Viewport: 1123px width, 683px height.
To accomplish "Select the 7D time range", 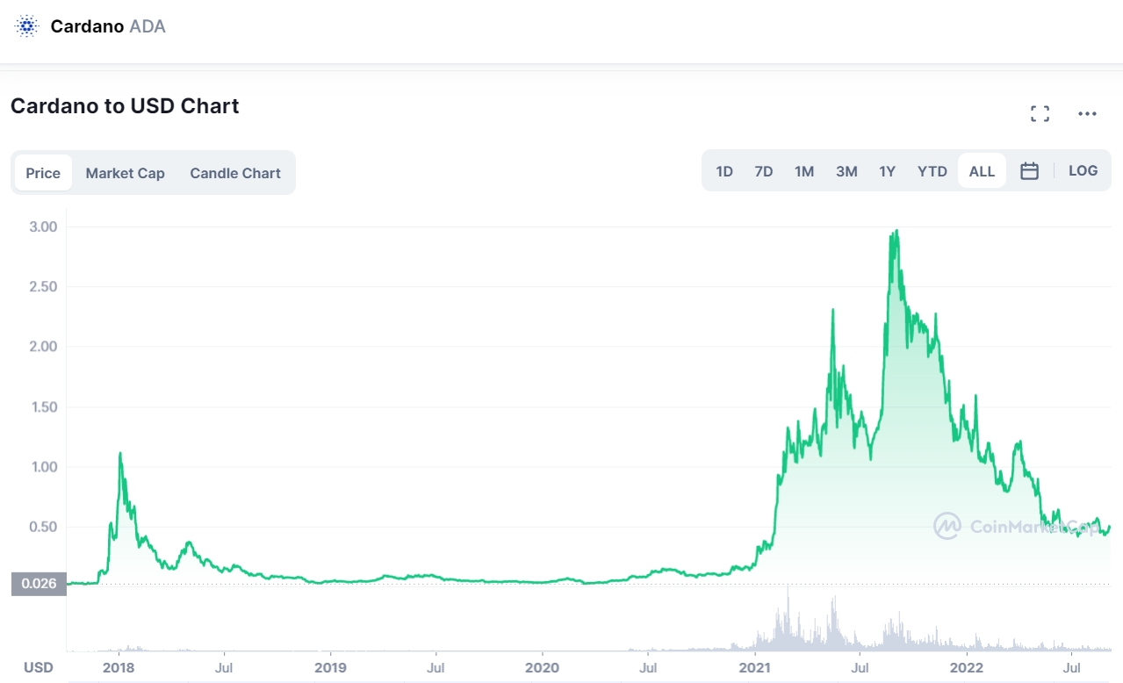I will point(764,171).
